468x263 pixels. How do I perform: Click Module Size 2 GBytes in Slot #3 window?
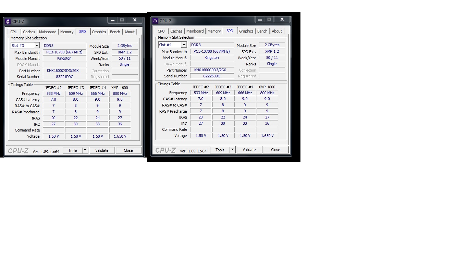pyautogui.click(x=125, y=46)
